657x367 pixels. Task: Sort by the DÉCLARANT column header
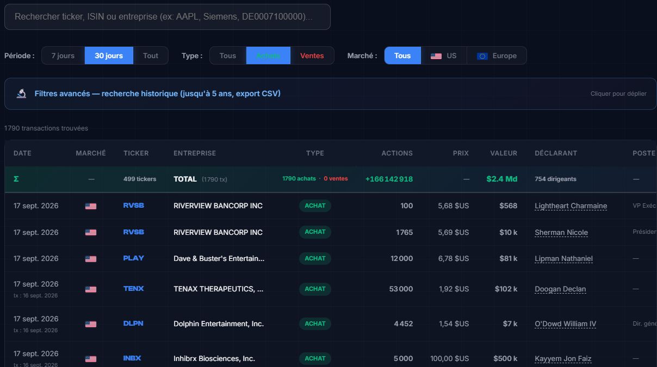tap(556, 153)
